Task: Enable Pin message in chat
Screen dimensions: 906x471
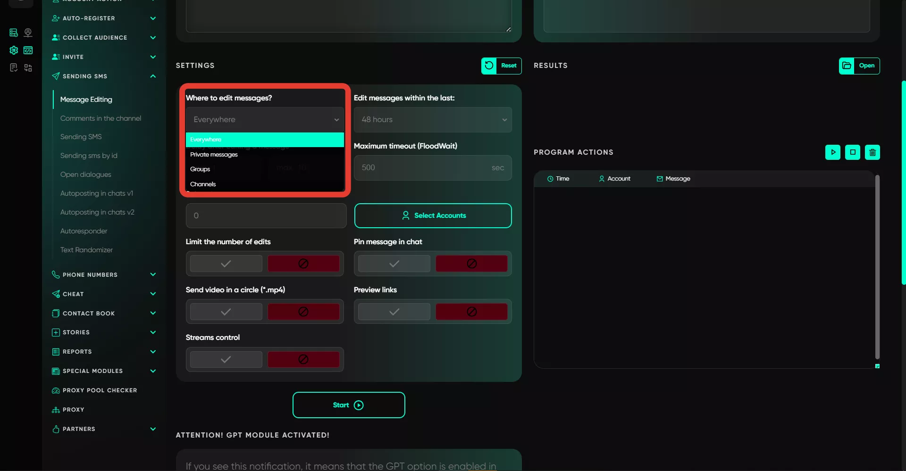Action: point(394,264)
